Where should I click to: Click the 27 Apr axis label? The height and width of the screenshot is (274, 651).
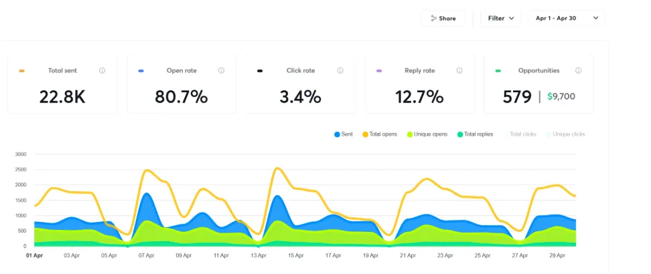[520, 256]
